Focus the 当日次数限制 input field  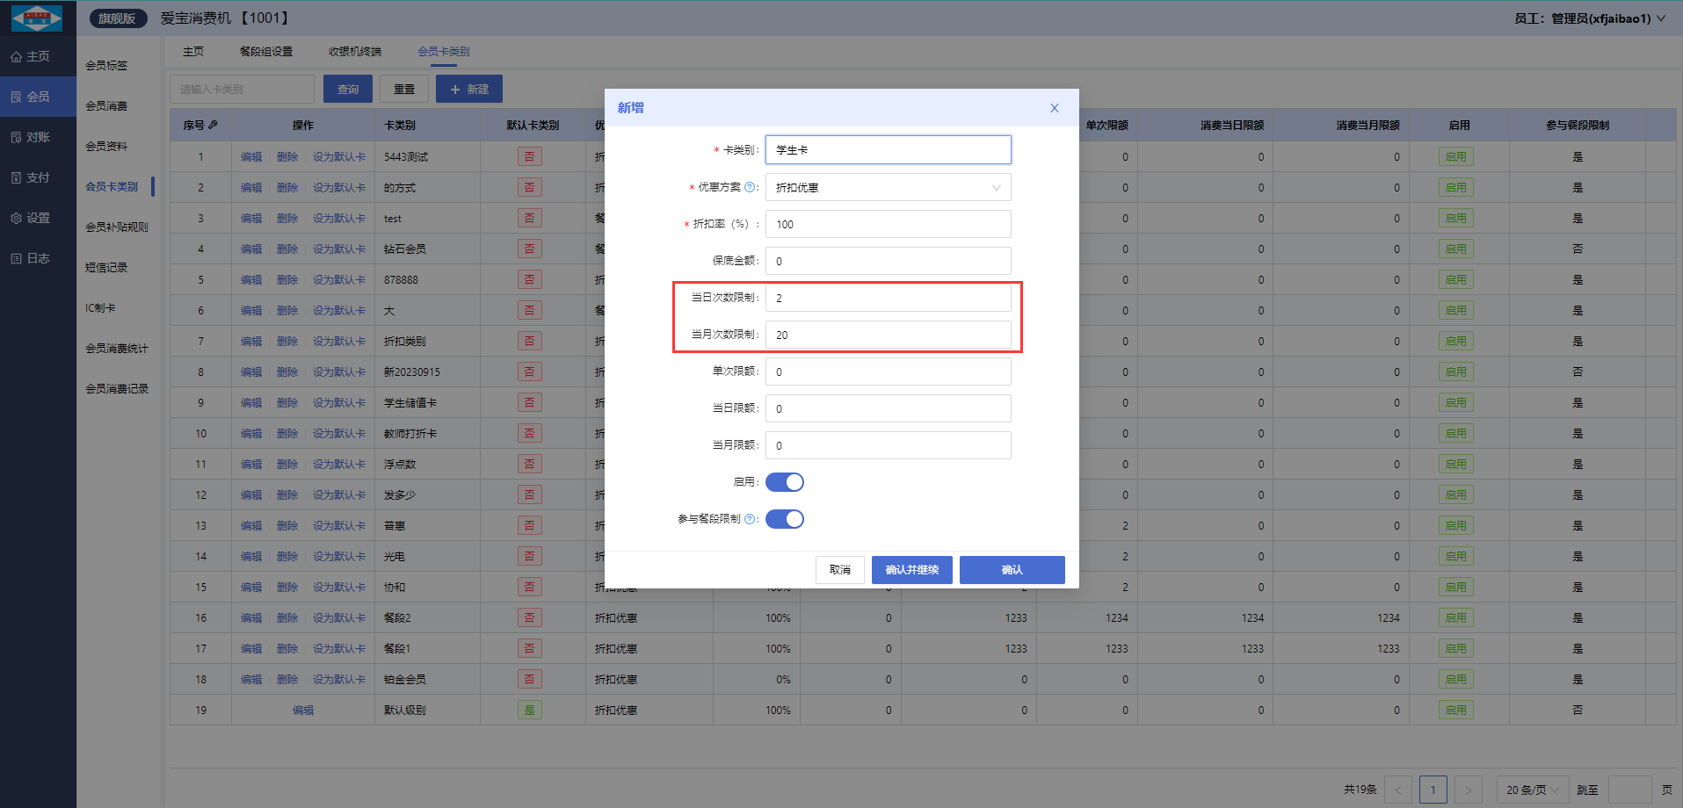(x=888, y=298)
